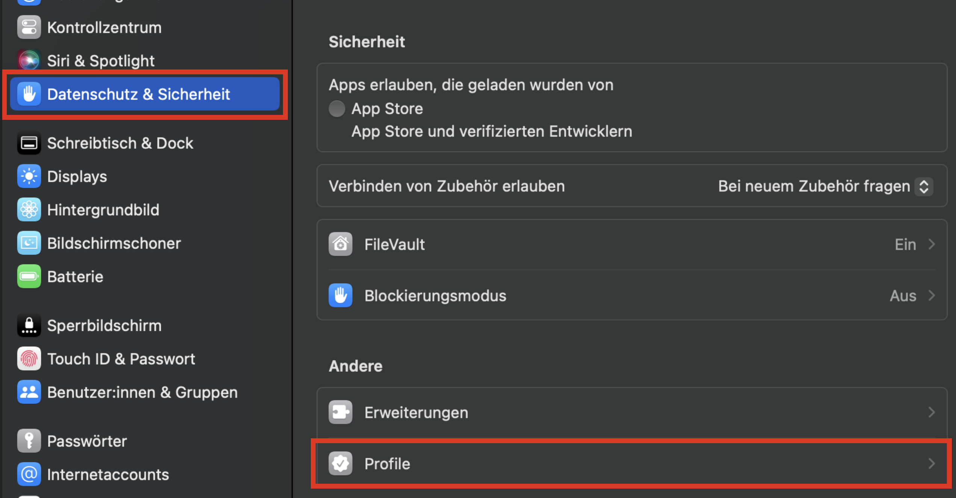Expand the FileVault row chevron
Image resolution: width=956 pixels, height=498 pixels.
(932, 244)
